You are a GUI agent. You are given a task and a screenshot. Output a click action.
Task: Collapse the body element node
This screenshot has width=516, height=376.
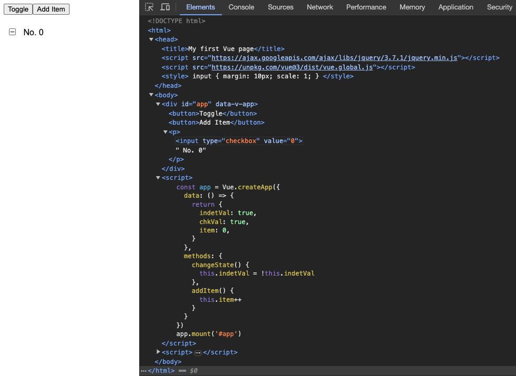coord(151,95)
